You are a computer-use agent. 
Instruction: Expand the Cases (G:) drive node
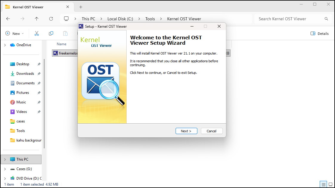tap(5, 169)
